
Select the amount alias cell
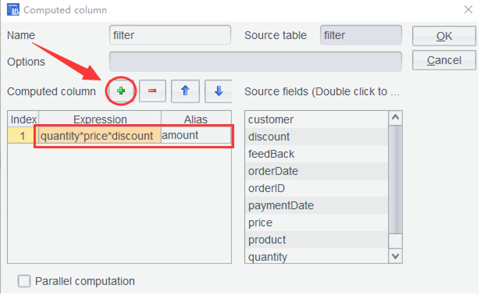(195, 135)
